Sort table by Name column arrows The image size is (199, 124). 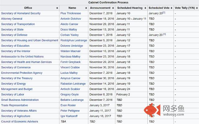coord(86,8)
